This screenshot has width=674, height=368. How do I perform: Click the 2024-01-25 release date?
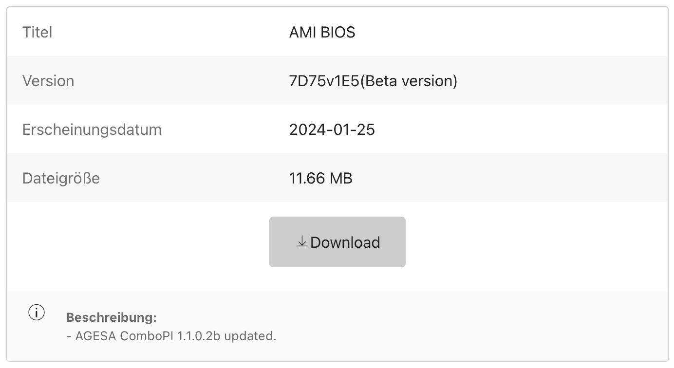[332, 129]
